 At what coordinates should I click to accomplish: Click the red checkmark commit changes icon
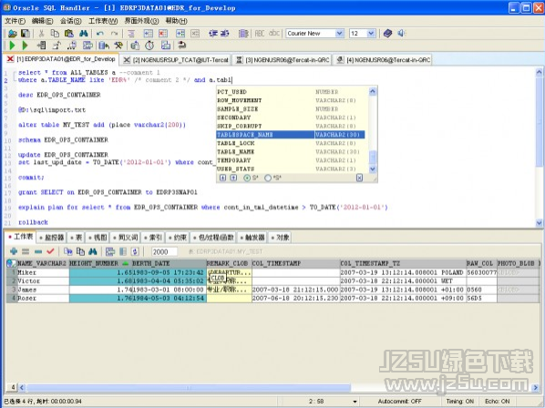(50, 251)
